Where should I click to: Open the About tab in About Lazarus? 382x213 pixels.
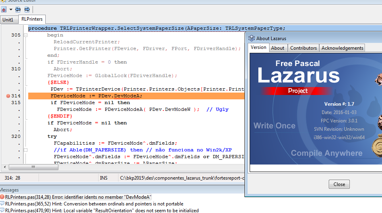pos(278,48)
